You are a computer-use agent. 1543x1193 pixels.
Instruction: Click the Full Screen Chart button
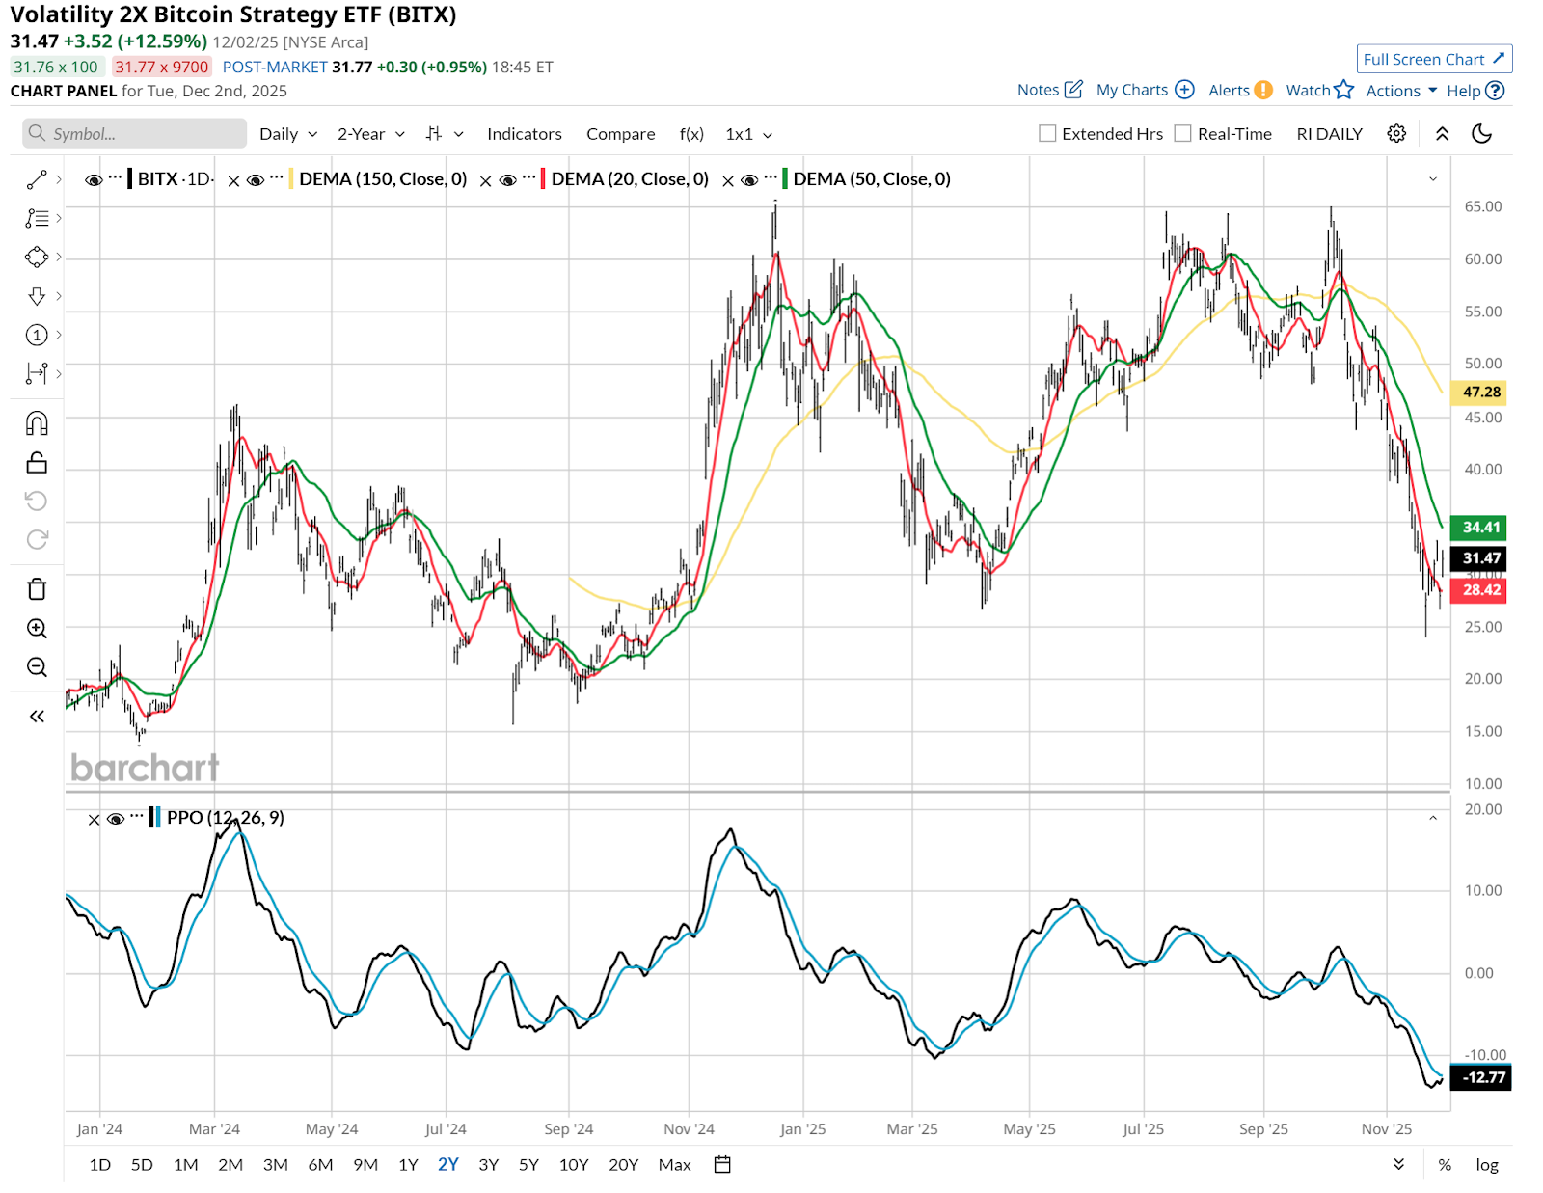pyautogui.click(x=1433, y=59)
